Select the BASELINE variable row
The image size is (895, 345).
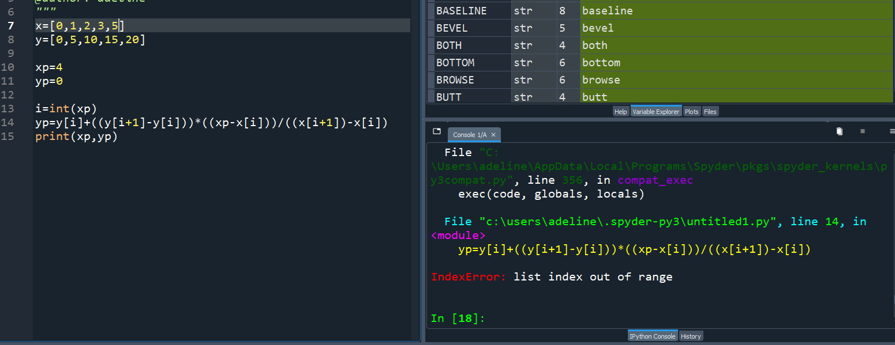pyautogui.click(x=470, y=10)
